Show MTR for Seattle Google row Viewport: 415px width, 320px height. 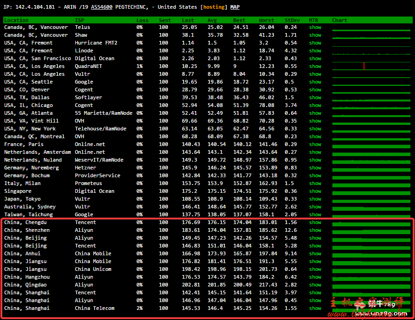315,82
